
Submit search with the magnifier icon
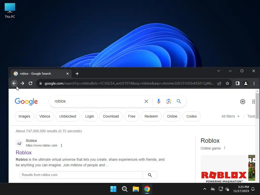tap(179, 101)
